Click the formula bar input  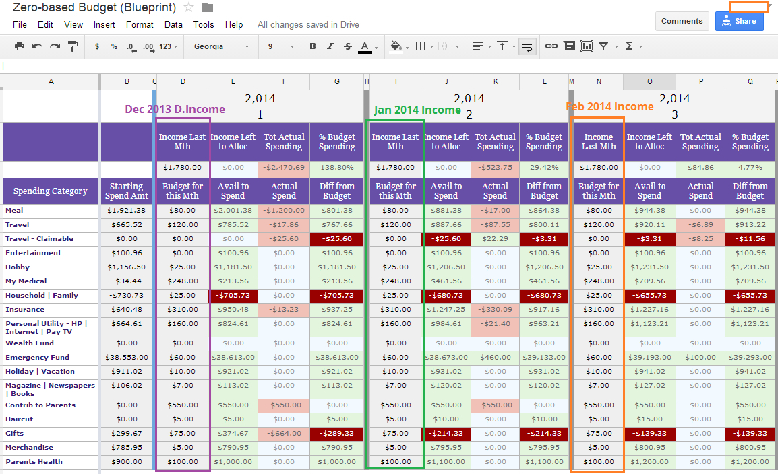tap(389, 65)
